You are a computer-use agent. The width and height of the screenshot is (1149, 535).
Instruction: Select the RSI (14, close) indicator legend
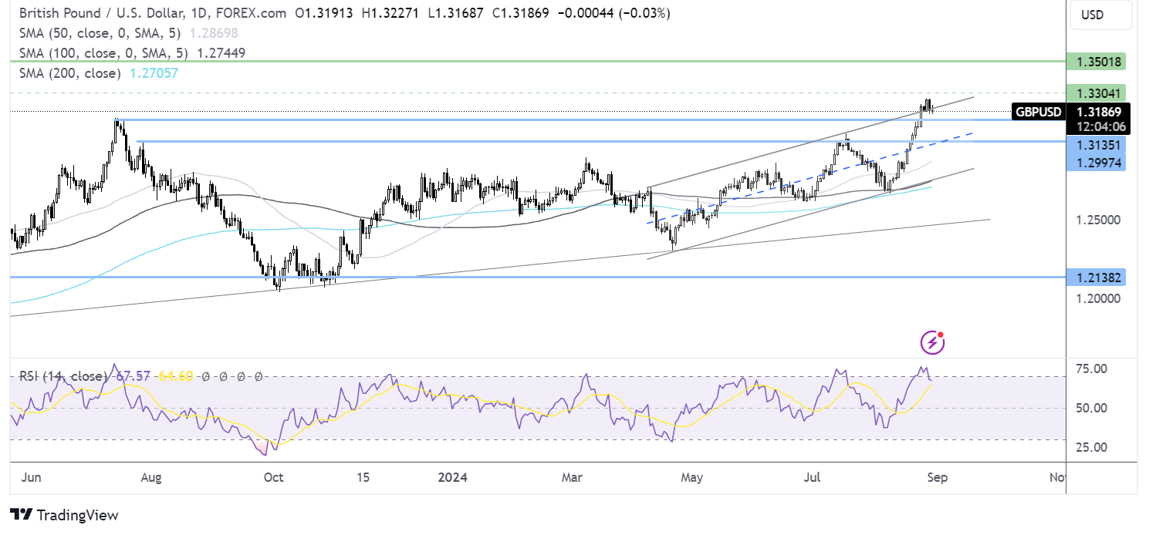pos(63,376)
